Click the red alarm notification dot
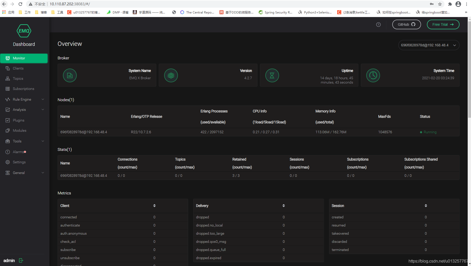The width and height of the screenshot is (471, 266). tap(25, 152)
